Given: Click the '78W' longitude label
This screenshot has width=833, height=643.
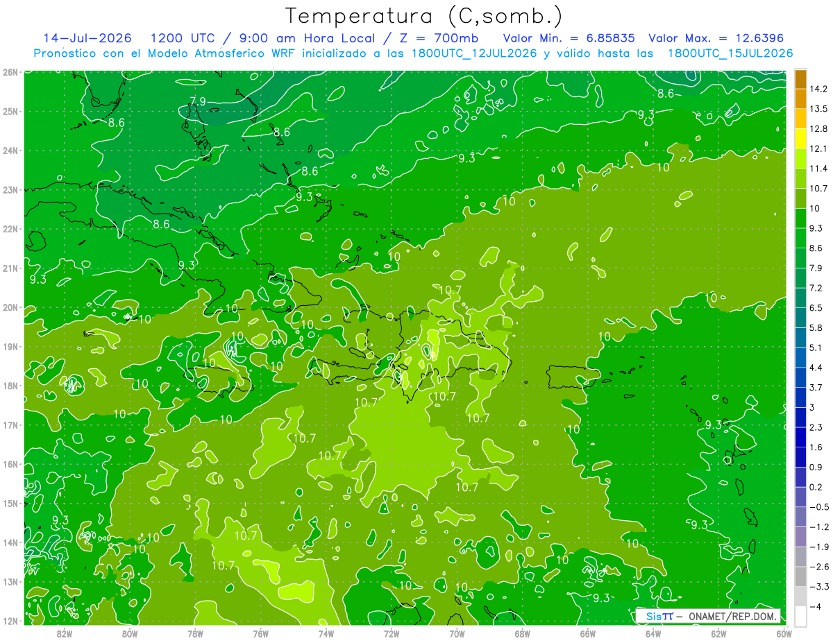Looking at the screenshot, I should point(195,633).
